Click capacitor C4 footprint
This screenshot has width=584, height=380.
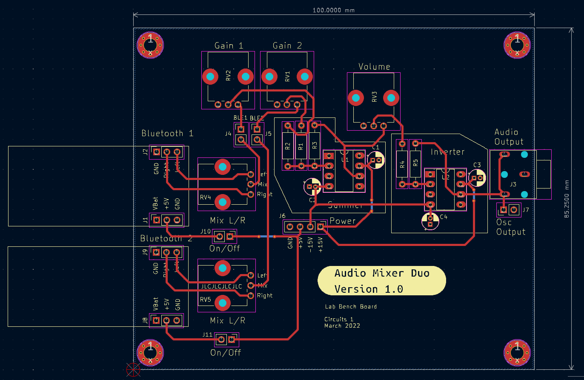click(430, 221)
